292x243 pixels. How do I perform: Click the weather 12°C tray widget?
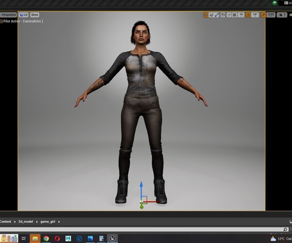click(x=281, y=239)
